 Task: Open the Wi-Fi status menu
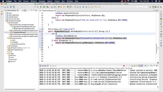[128, 1]
